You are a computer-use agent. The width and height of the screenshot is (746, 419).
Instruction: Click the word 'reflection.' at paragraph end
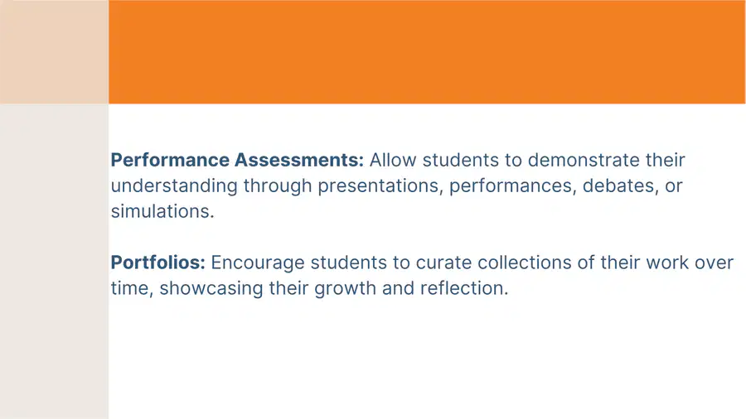pyautogui.click(x=464, y=288)
